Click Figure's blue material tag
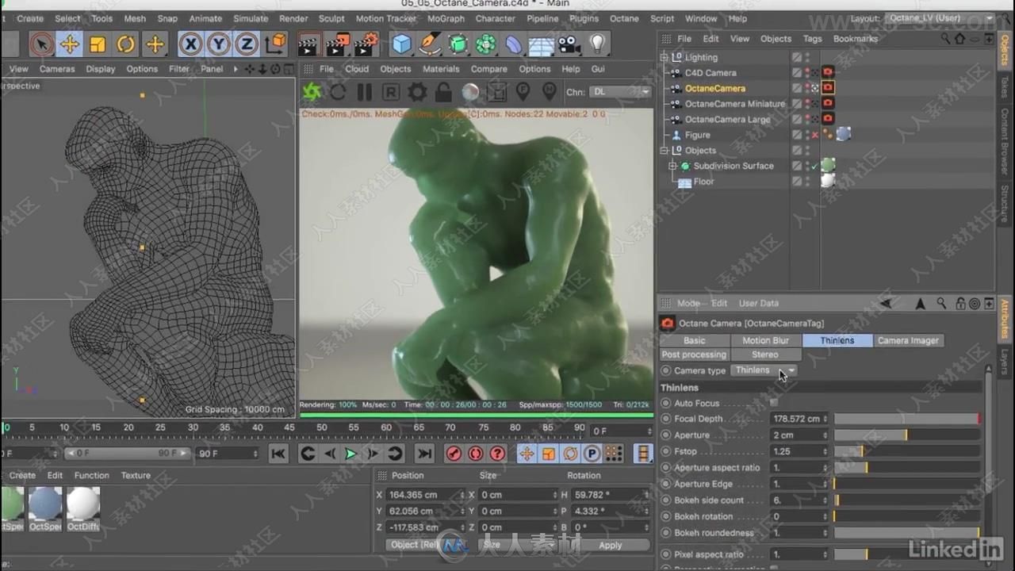The height and width of the screenshot is (571, 1015). click(843, 135)
